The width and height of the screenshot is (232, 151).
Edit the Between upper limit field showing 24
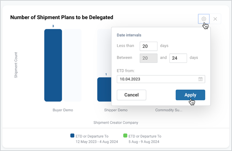click(178, 58)
